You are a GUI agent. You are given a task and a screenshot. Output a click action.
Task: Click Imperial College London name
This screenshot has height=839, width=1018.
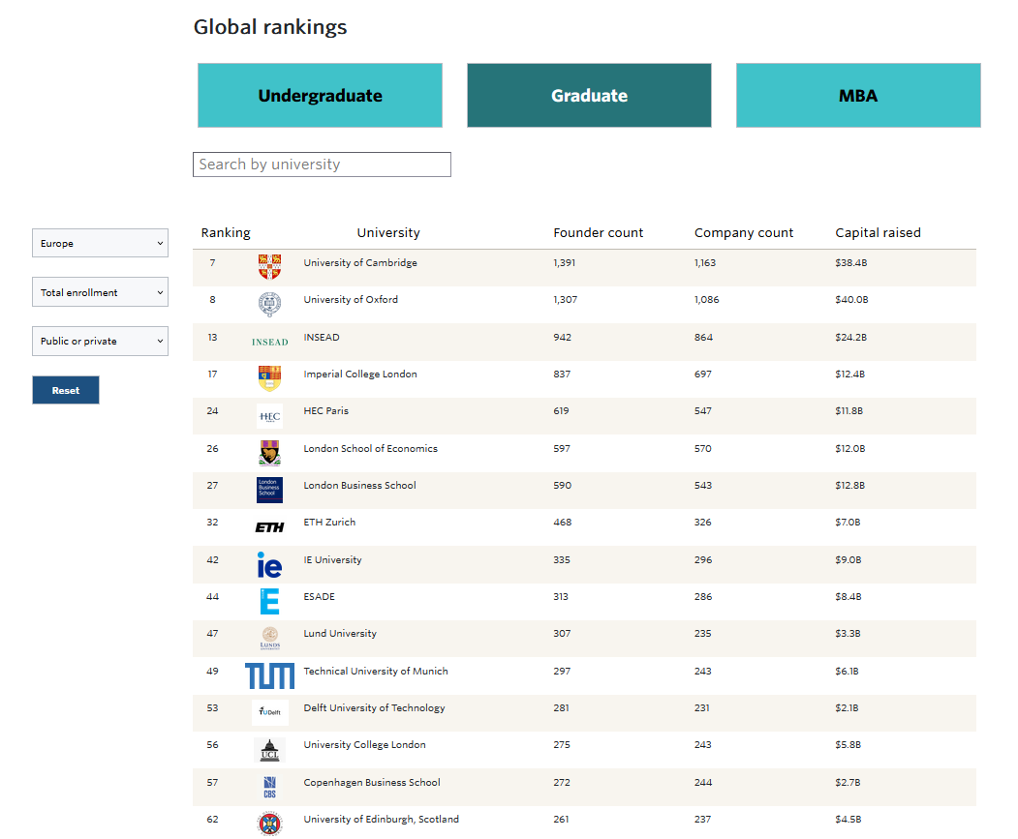tap(360, 375)
